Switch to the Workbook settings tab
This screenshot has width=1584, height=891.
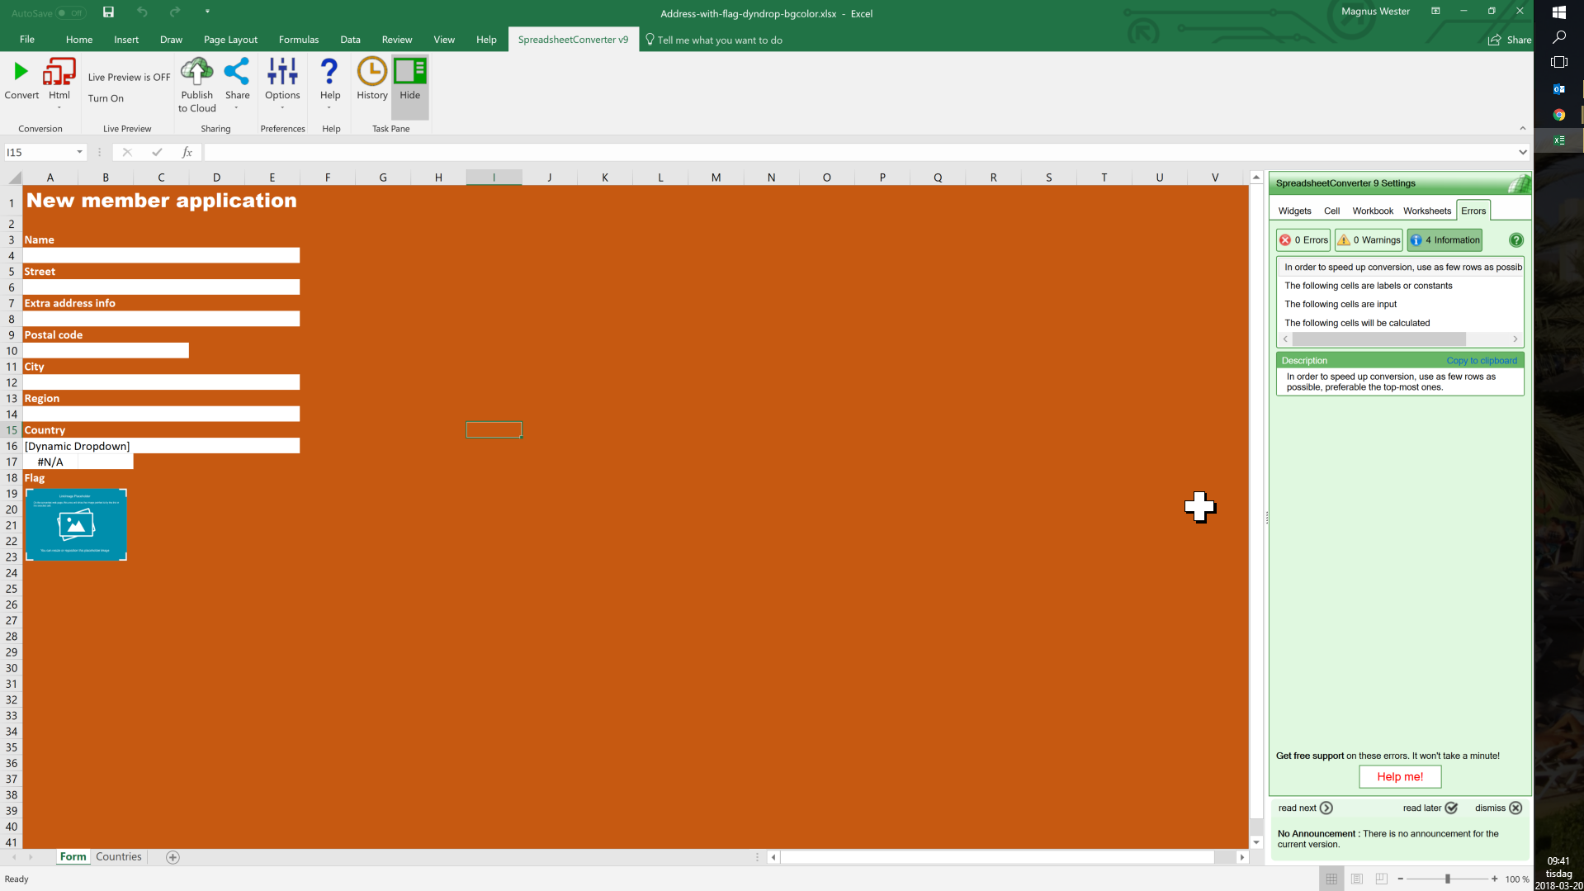[x=1372, y=211]
